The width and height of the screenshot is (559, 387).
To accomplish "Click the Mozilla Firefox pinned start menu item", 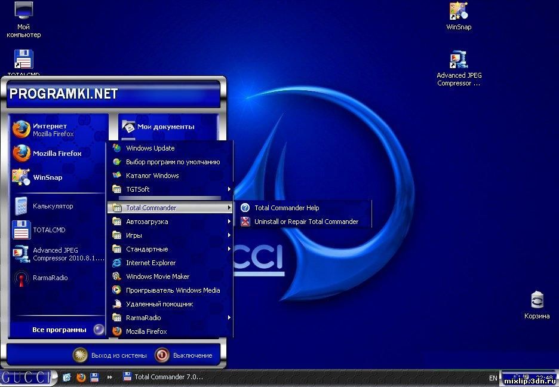I will 58,153.
